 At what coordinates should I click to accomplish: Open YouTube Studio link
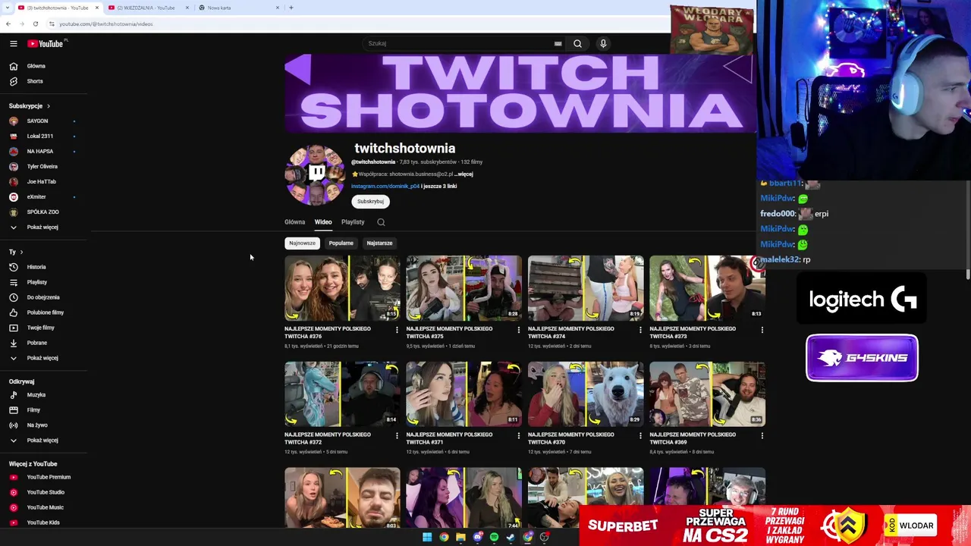click(x=44, y=492)
